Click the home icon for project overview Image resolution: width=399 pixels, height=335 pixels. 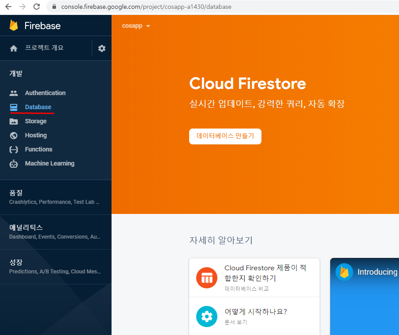14,48
